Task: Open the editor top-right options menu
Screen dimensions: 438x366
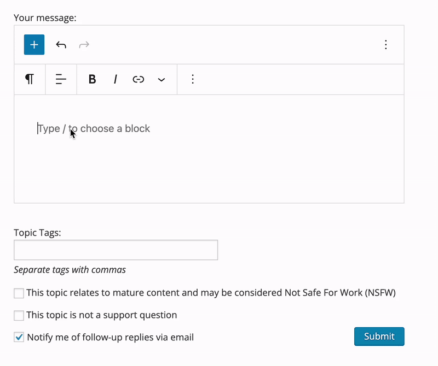Action: (x=386, y=44)
